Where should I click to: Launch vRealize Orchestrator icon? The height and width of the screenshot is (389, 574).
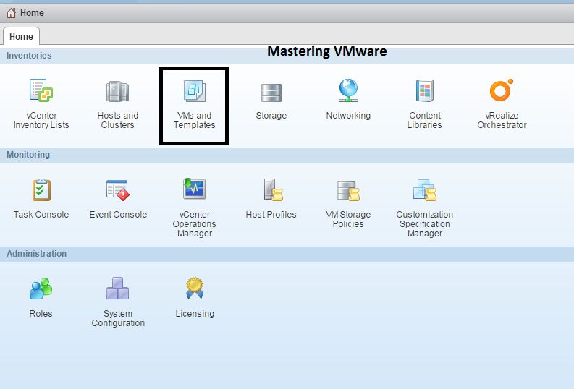pos(502,90)
